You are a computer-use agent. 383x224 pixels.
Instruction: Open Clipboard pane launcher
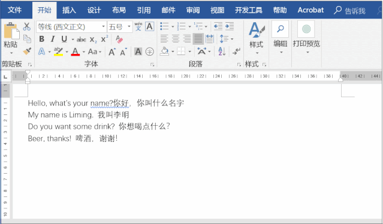pyautogui.click(x=30, y=65)
